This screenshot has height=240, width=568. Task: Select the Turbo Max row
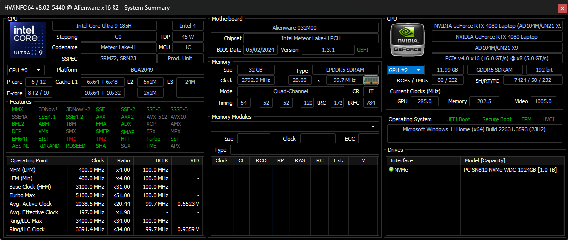click(x=105, y=195)
